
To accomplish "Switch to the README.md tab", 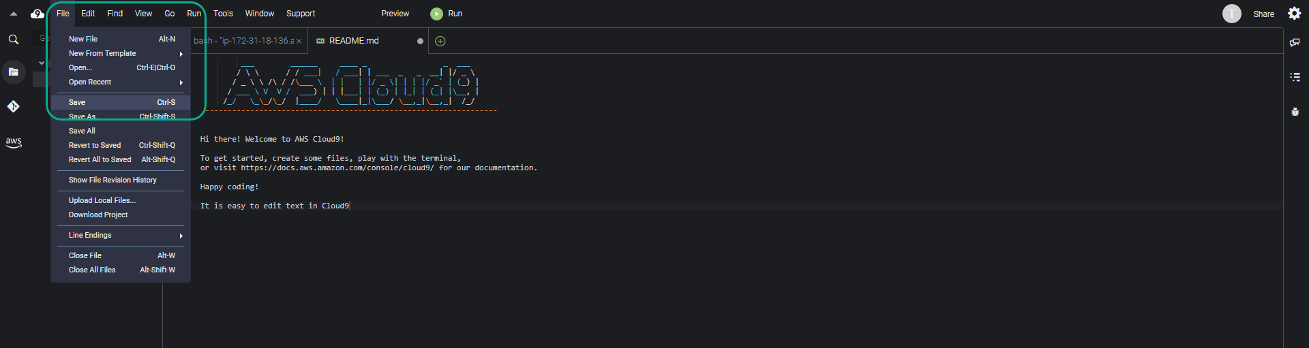I will tap(368, 42).
